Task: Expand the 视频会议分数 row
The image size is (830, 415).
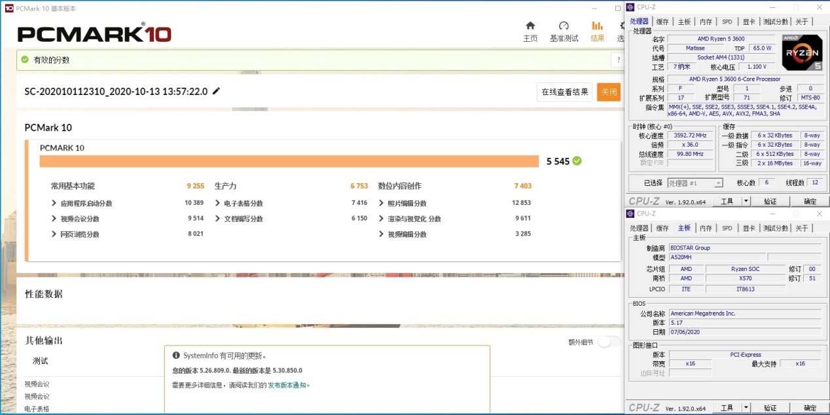Action: tap(54, 219)
